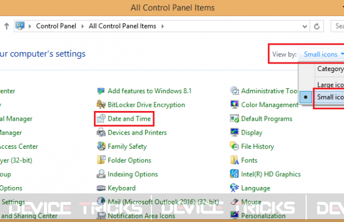Click the Default Programs icon
This screenshot has width=344, height=222.
tap(234, 118)
